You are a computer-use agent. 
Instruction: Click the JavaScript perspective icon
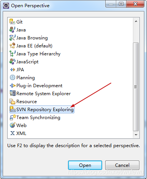pos(13,61)
